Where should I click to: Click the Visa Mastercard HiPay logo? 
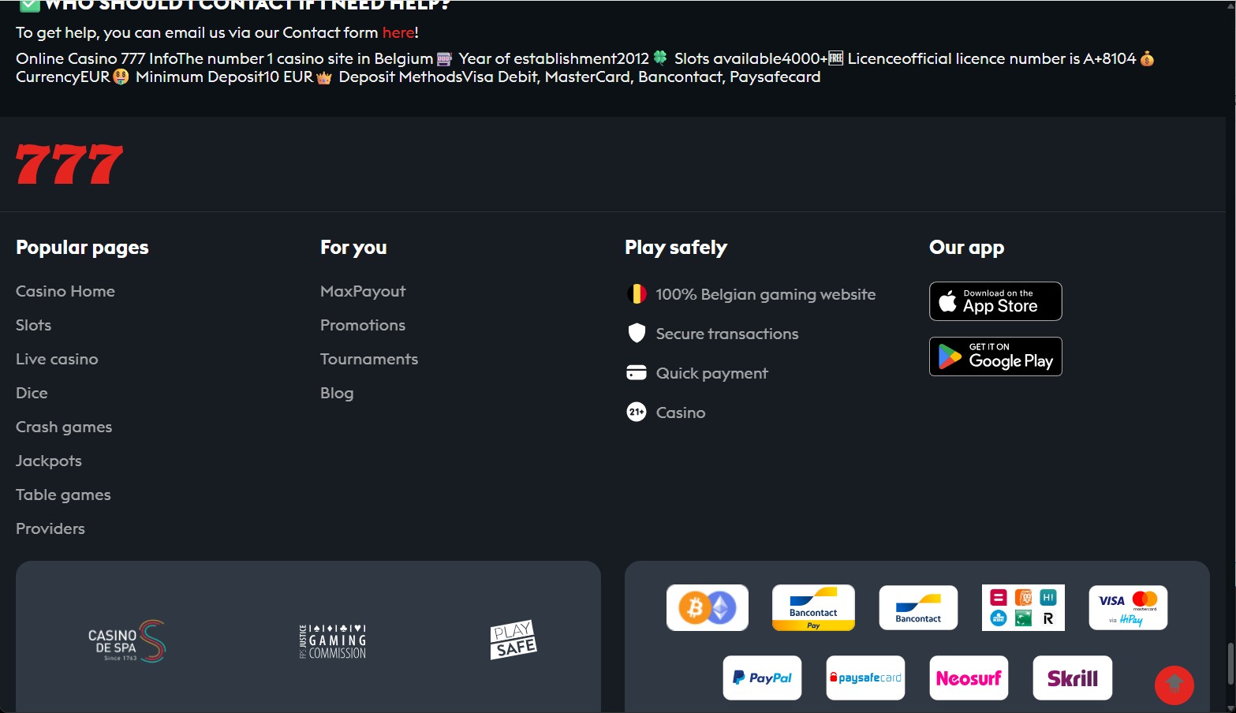(1128, 607)
